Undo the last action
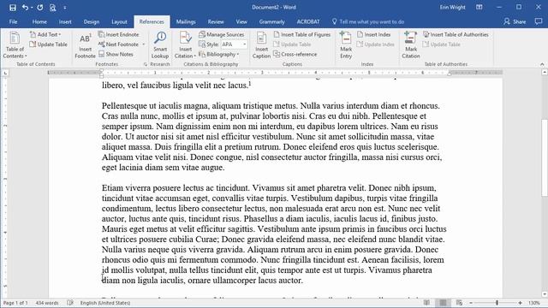Image resolution: width=548 pixels, height=308 pixels. [25, 8]
